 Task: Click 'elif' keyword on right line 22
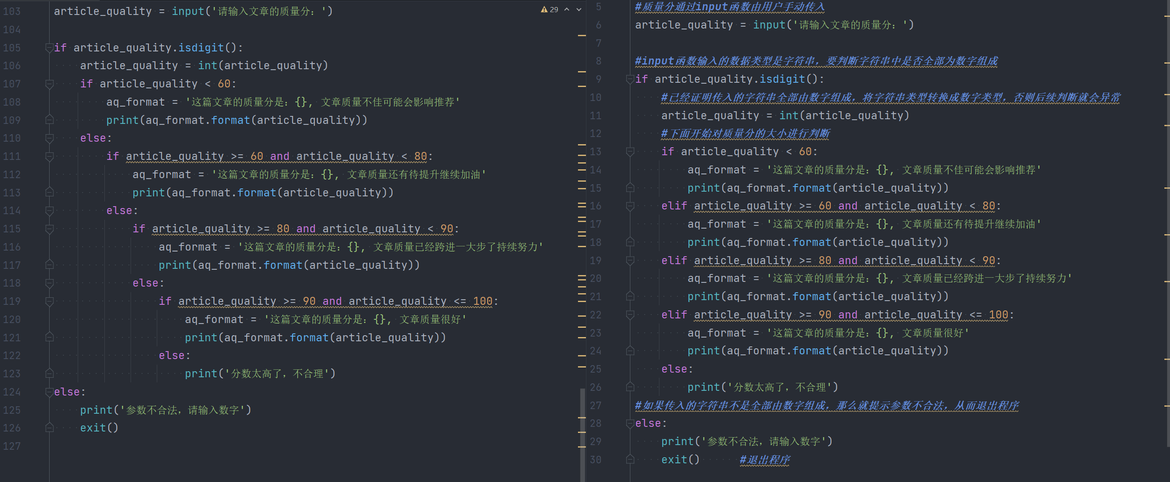(674, 315)
